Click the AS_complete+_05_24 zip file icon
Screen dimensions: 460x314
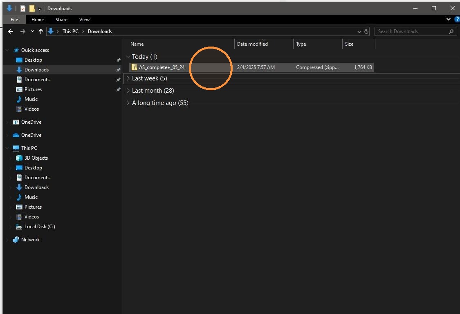point(134,67)
